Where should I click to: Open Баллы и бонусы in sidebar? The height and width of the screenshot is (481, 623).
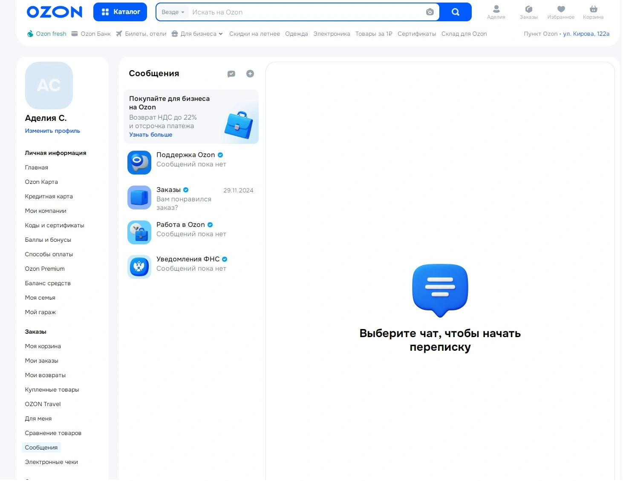[x=48, y=240]
